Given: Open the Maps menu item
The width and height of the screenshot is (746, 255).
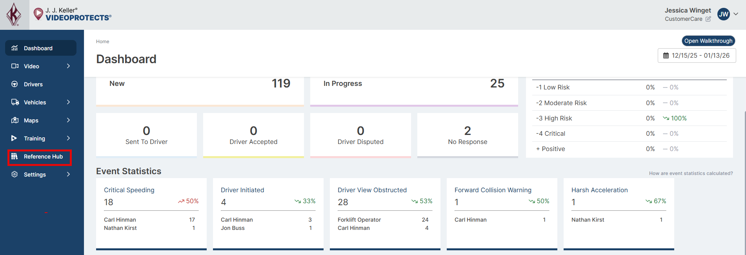Looking at the screenshot, I should pyautogui.click(x=31, y=120).
